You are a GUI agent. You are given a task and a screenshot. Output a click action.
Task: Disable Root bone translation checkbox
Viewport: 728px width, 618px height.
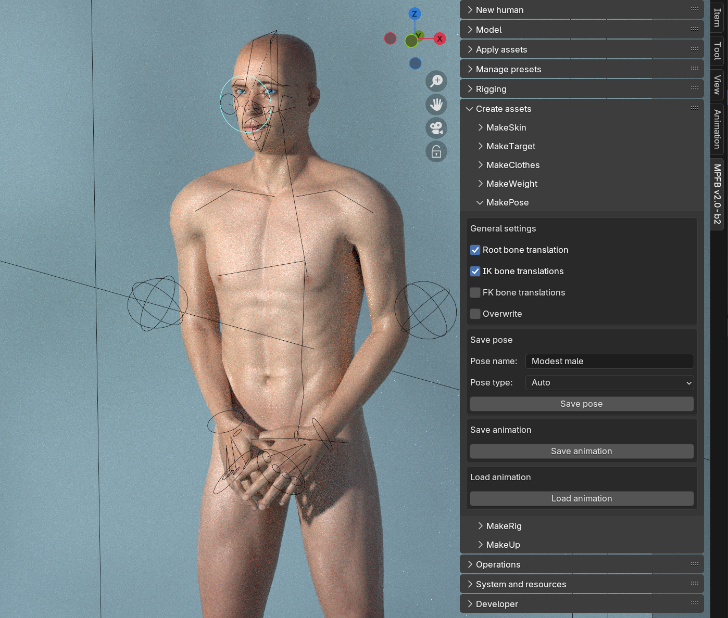pyautogui.click(x=475, y=250)
